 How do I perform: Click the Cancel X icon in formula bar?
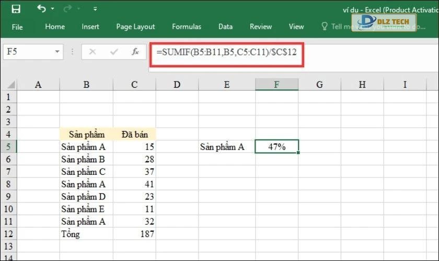click(x=93, y=52)
